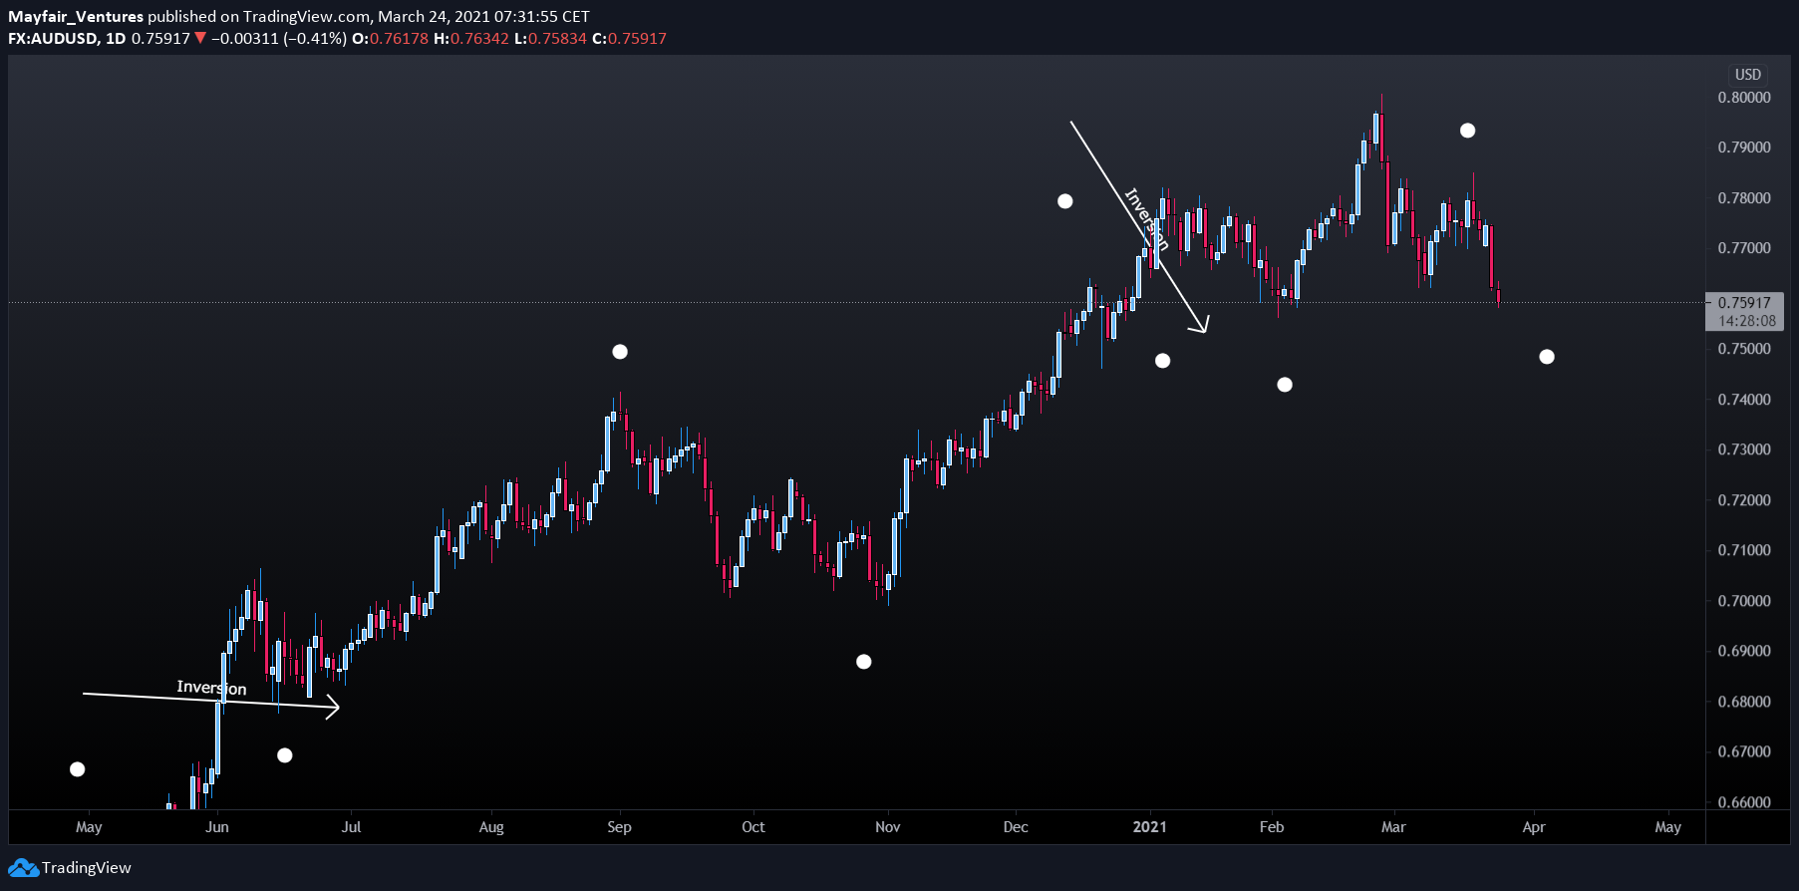Click the USD currency label on price axis
The image size is (1799, 891).
tap(1748, 75)
